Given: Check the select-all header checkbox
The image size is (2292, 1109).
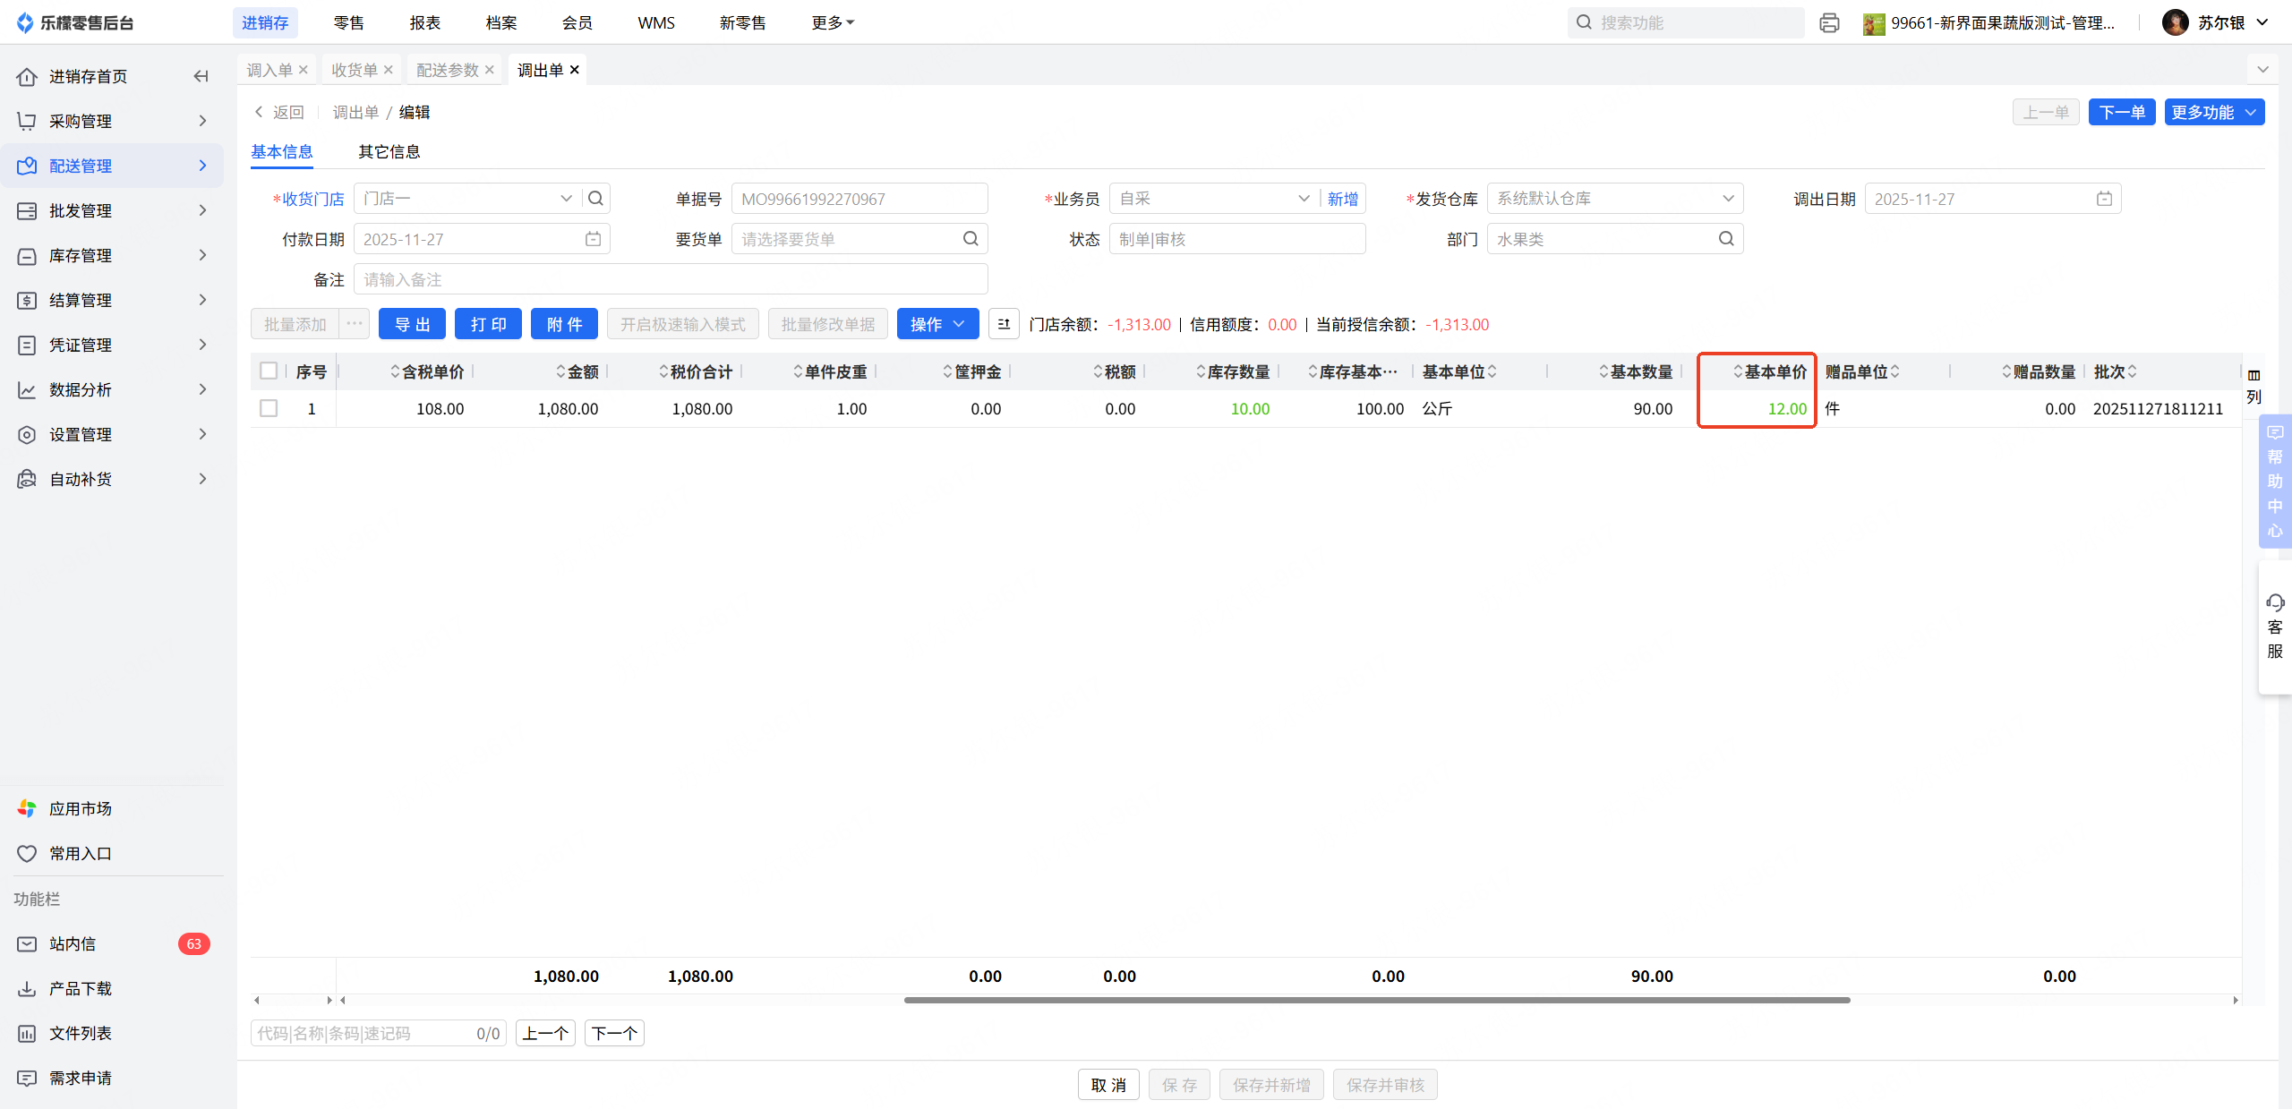Looking at the screenshot, I should tap(269, 371).
